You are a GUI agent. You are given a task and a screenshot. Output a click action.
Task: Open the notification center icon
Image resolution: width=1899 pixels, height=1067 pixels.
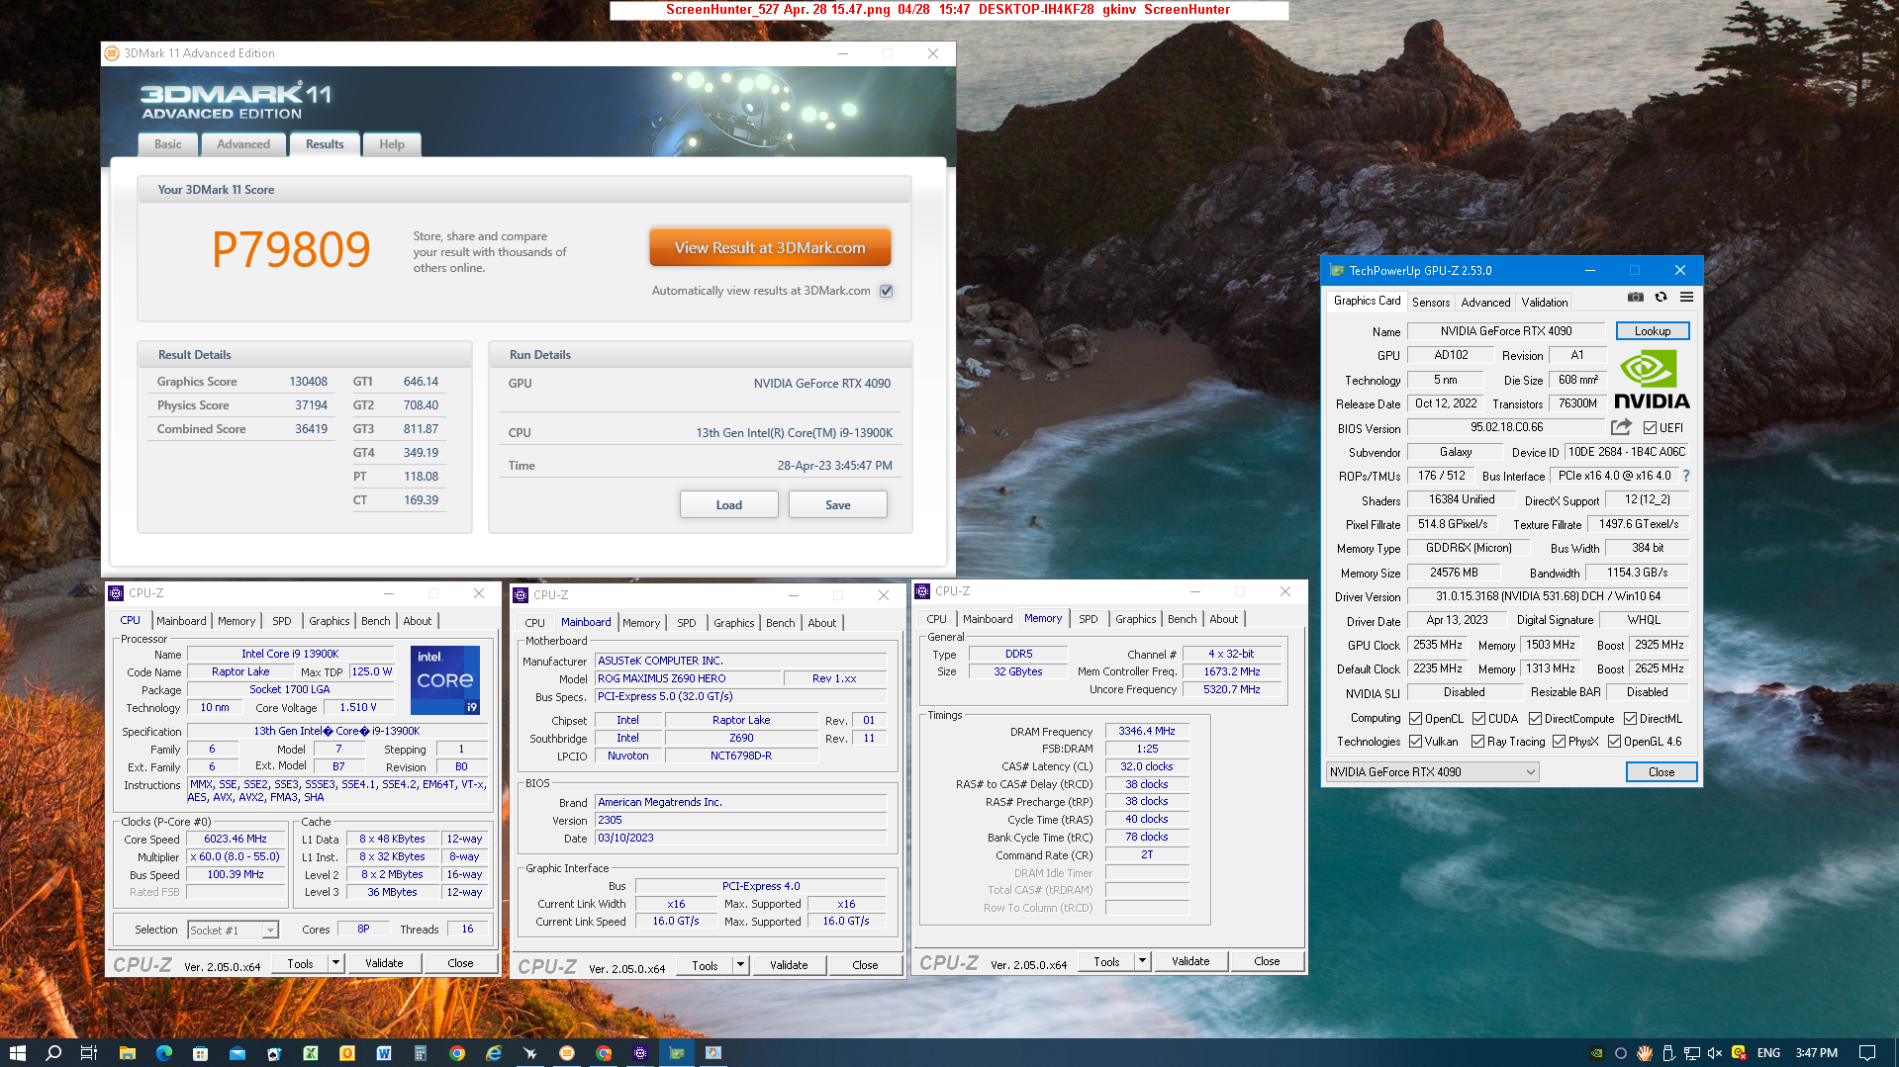point(1866,1052)
